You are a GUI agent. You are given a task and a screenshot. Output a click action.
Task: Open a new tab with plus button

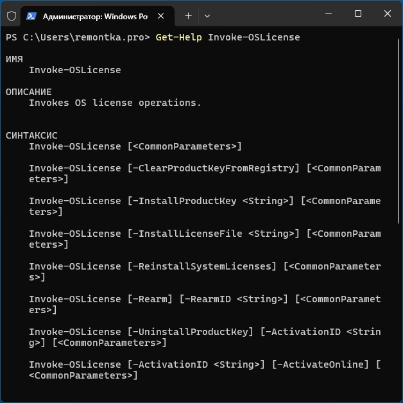(189, 16)
